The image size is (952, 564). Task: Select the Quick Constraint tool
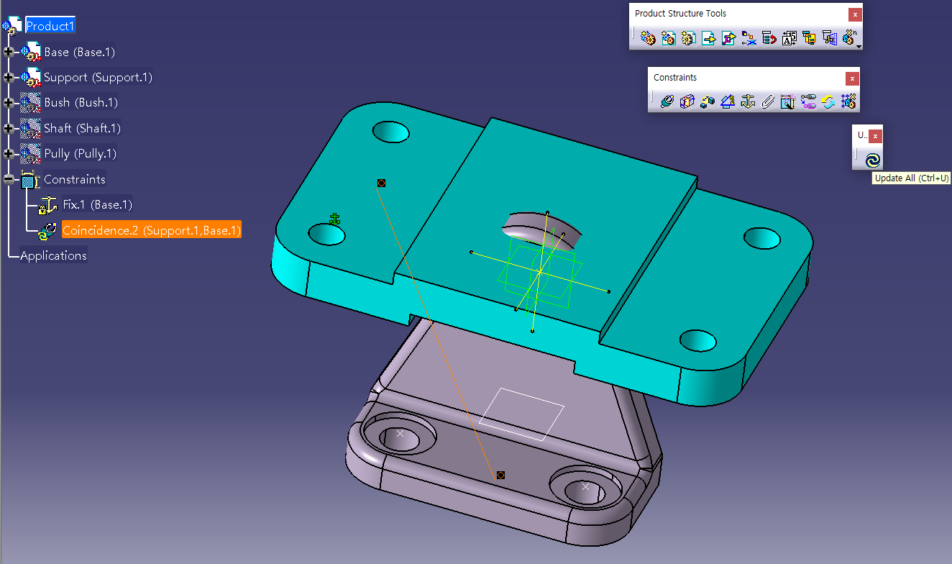tap(788, 102)
